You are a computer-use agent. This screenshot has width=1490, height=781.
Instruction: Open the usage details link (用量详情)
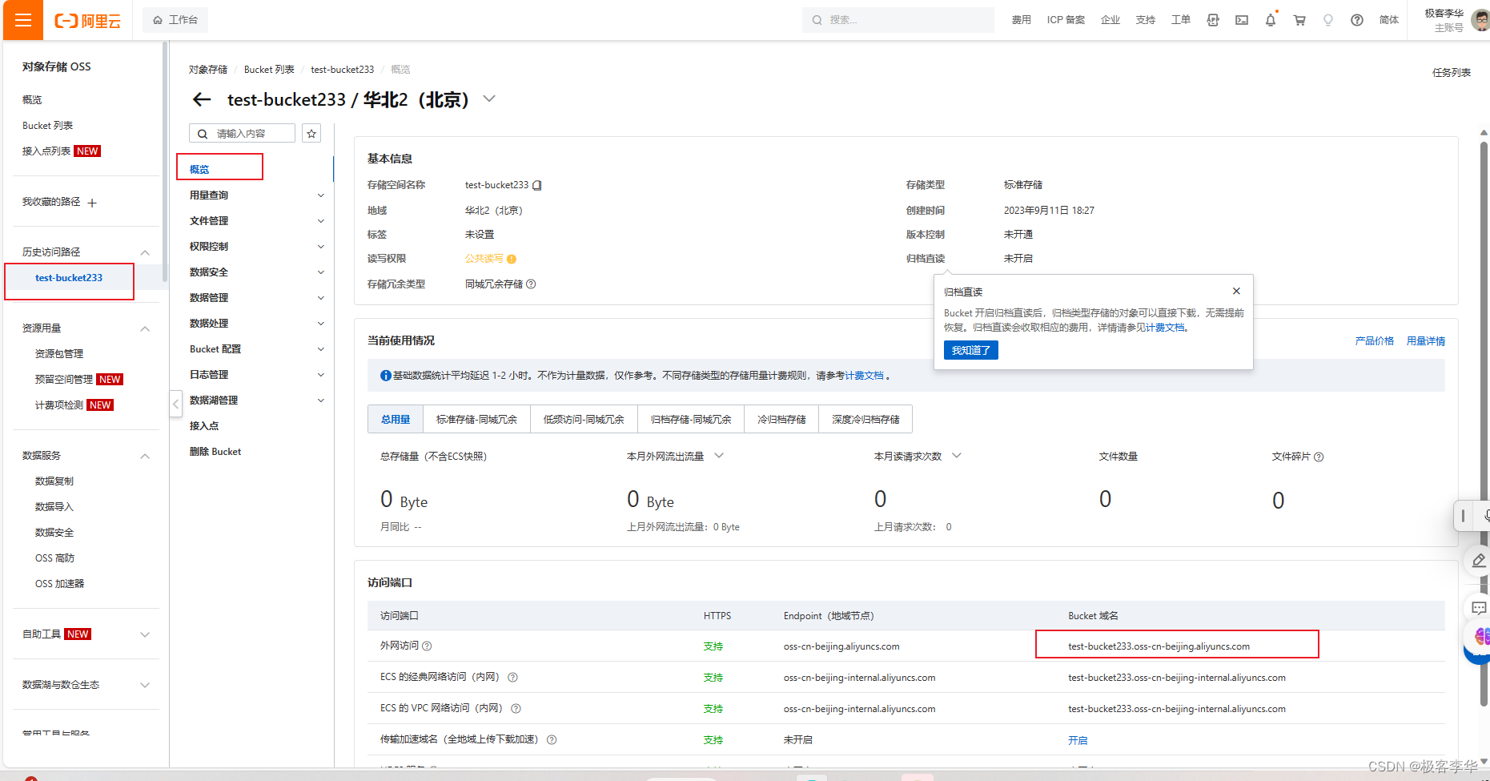click(1426, 341)
